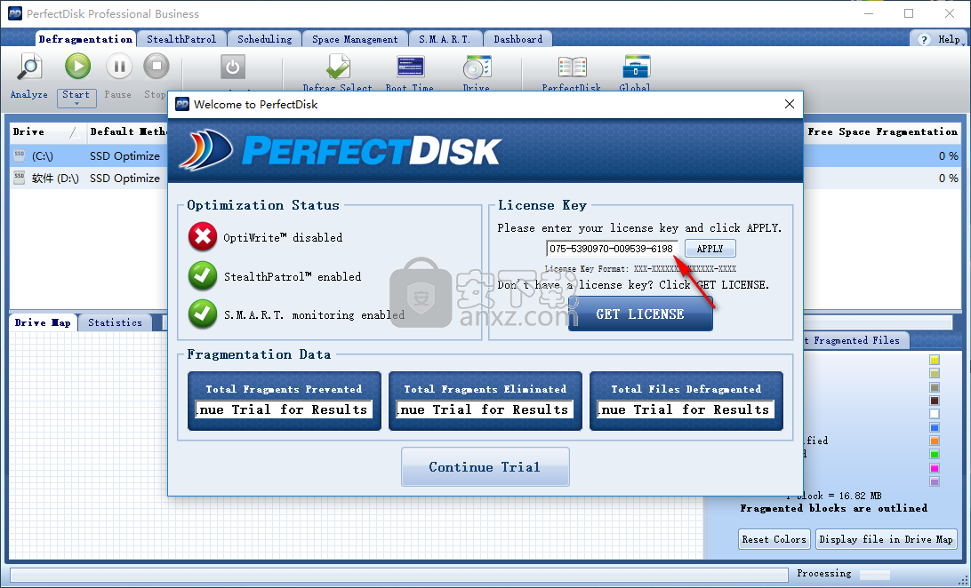Click the D:\ drive SSD icon
Screen dimensions: 971x588
tap(20, 178)
